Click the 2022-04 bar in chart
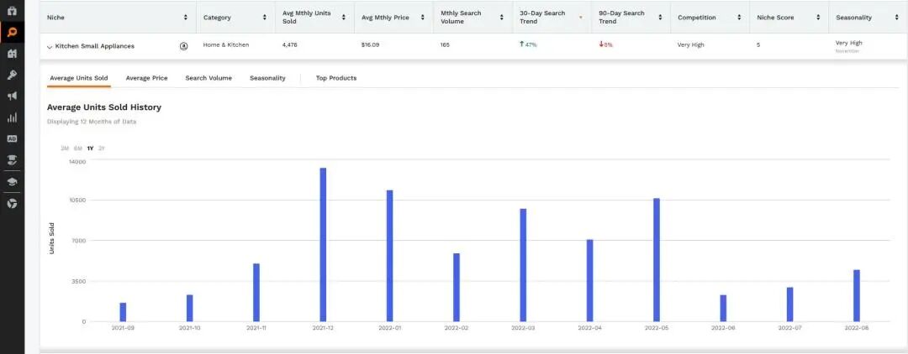908x354 pixels. point(589,280)
